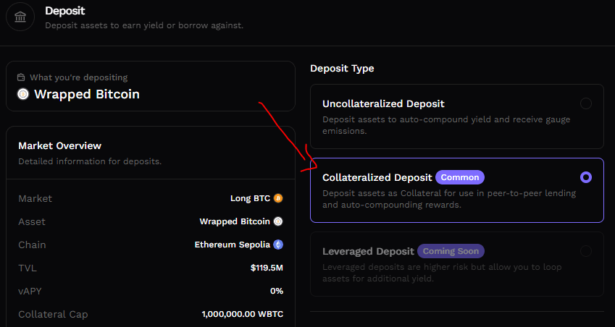The width and height of the screenshot is (615, 327).
Task: Click the vAPY 0% value
Action: [277, 291]
